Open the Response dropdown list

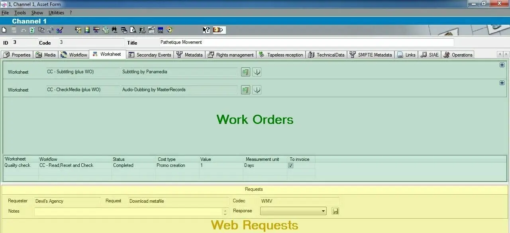pyautogui.click(x=323, y=211)
